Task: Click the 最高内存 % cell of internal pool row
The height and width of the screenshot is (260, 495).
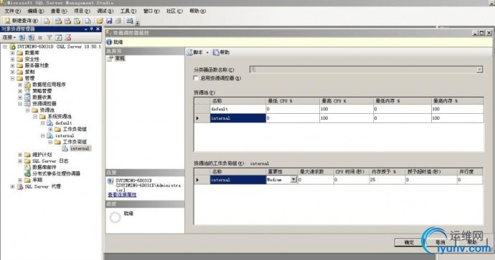Action: point(458,118)
